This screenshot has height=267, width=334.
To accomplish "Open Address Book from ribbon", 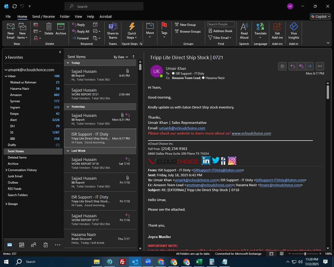I will pos(220,31).
